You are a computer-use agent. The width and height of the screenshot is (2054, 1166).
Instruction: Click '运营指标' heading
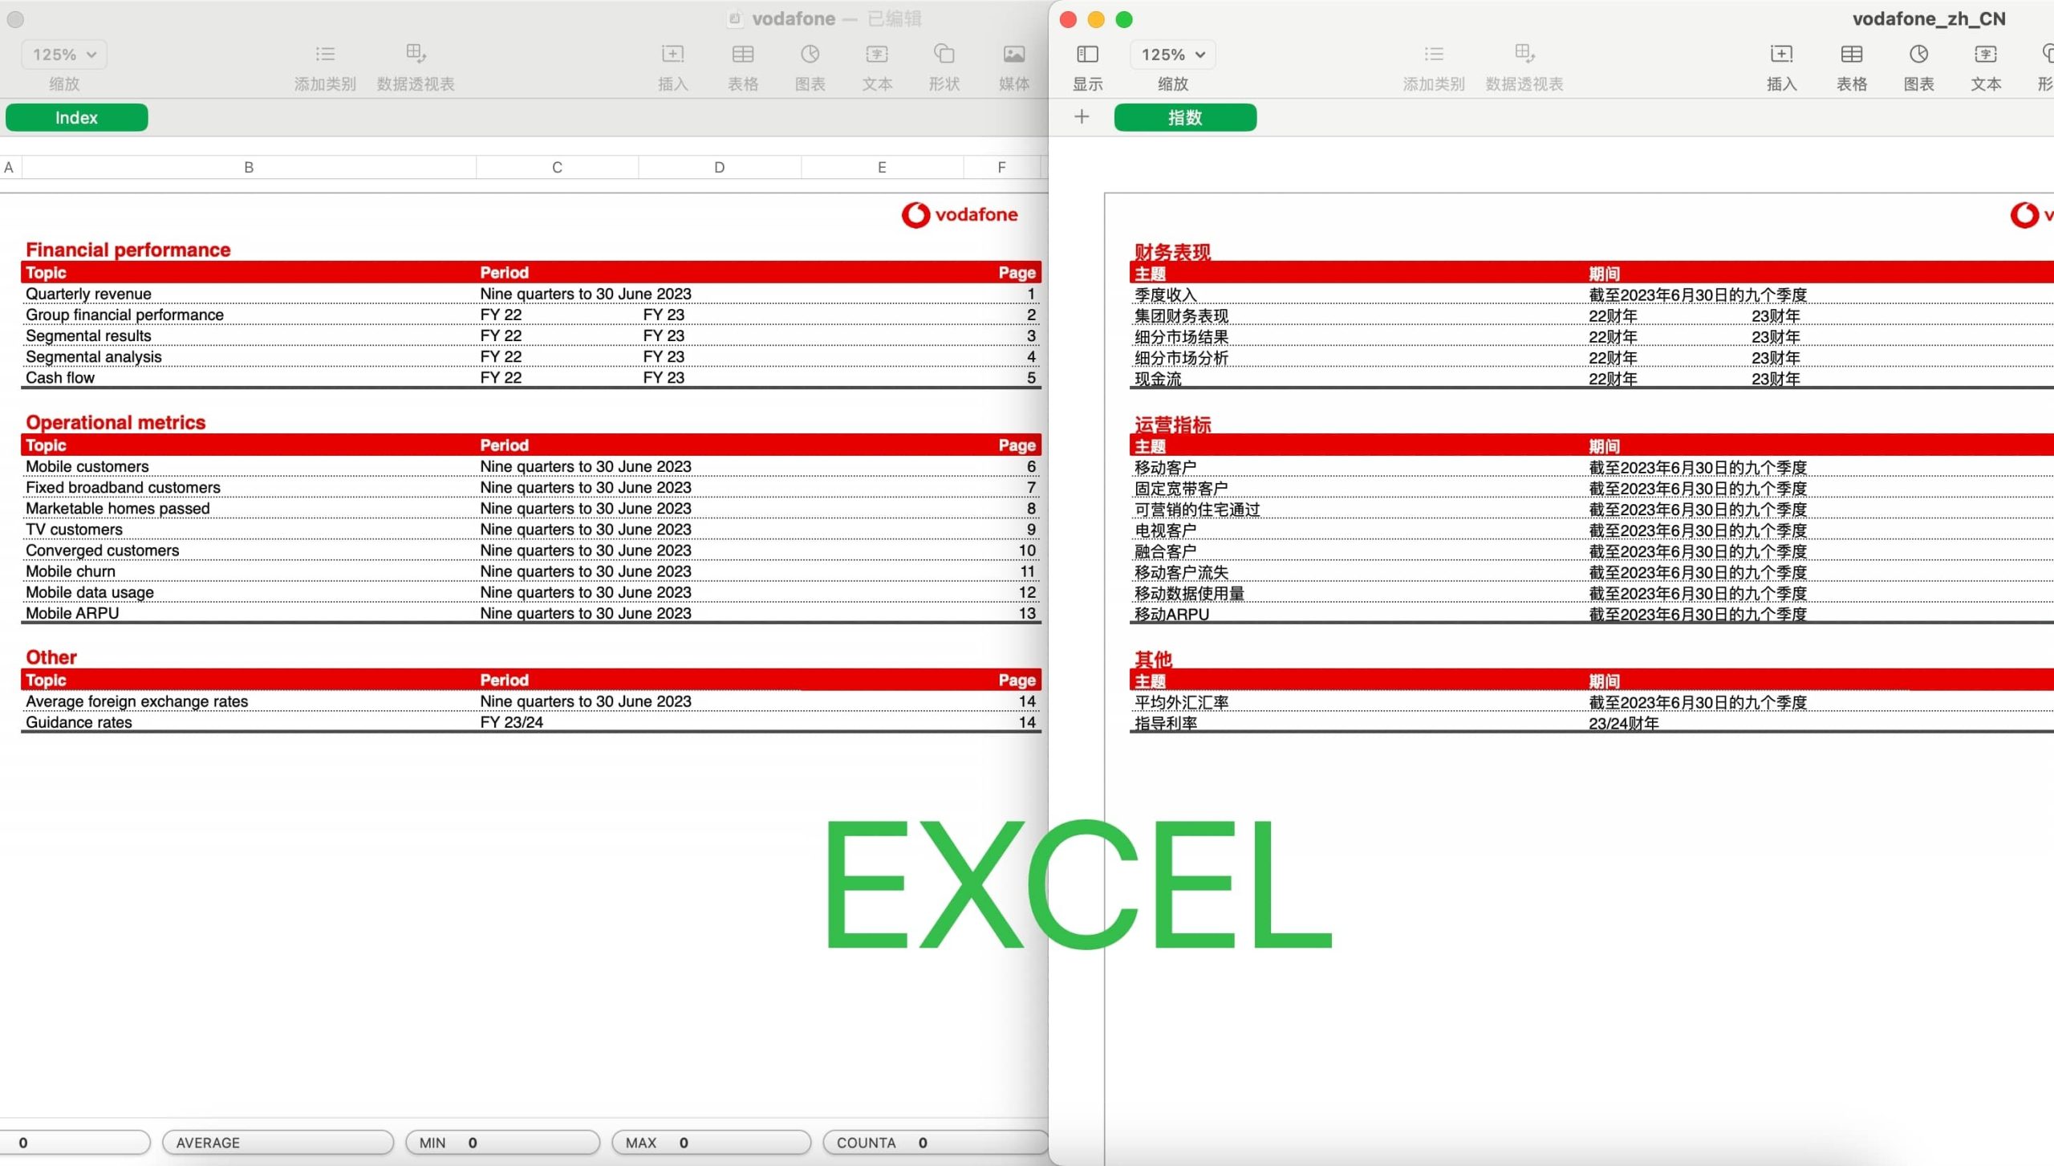[1172, 425]
